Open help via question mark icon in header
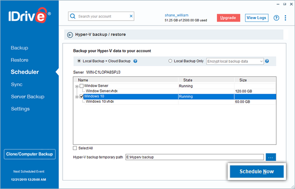Screen dimensions: 295x189 276,18
